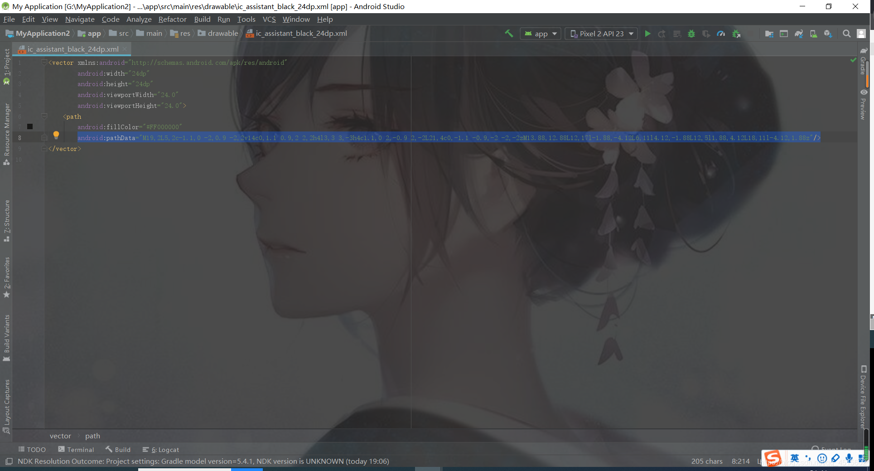Click Run with Coverage shield icon
Viewport: 874px width, 471px height.
706,34
